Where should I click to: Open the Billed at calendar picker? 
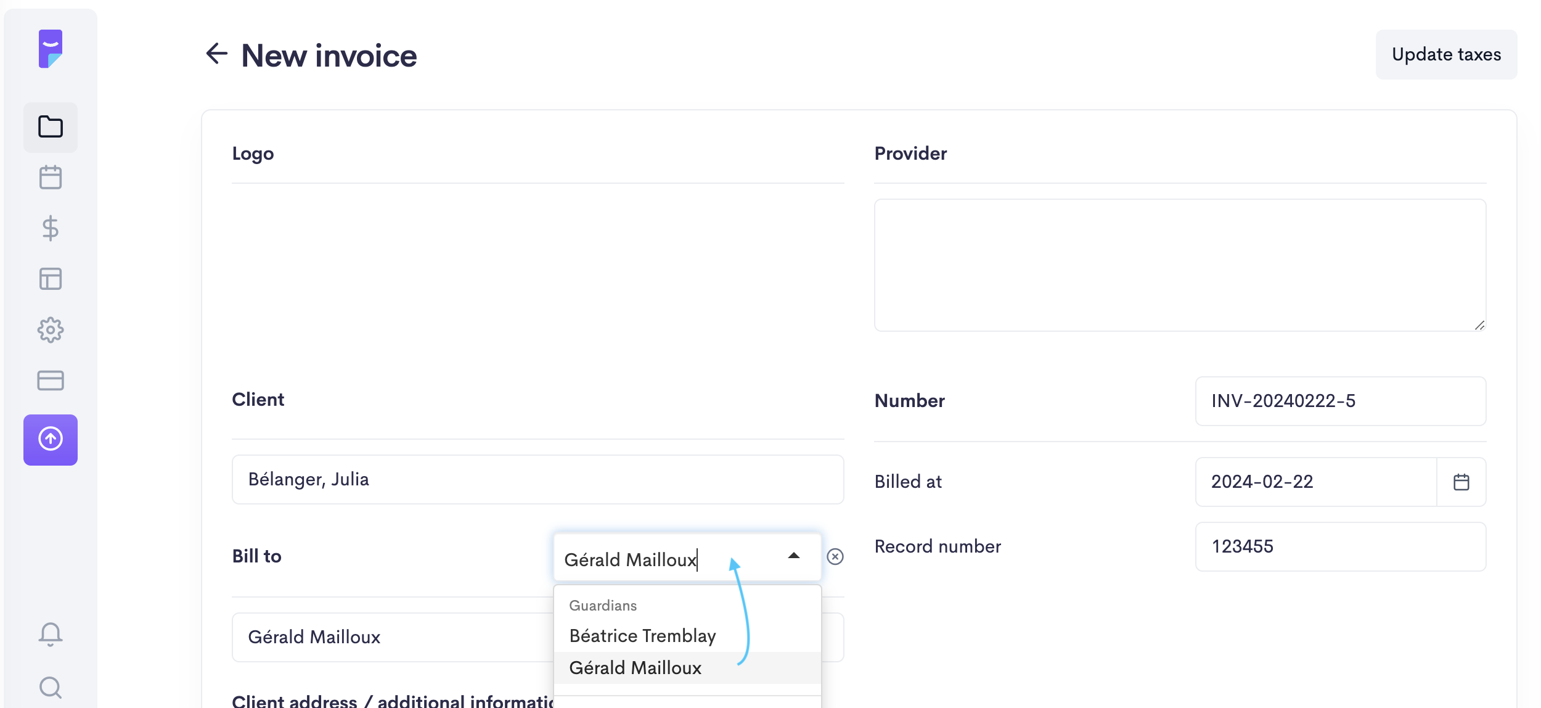(x=1461, y=482)
